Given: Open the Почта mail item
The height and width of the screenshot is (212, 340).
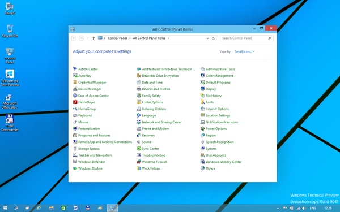Looking at the screenshot, I should click(x=210, y=168).
